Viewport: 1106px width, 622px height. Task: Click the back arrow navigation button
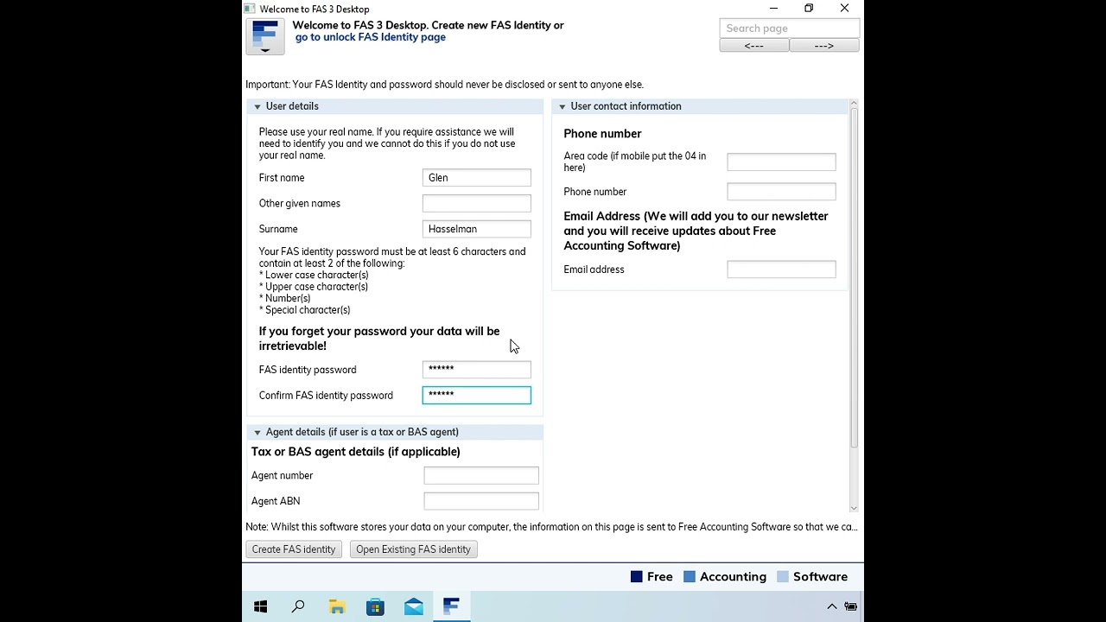click(x=753, y=46)
